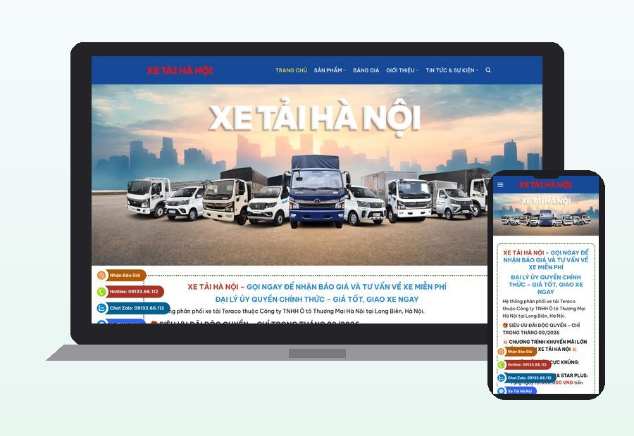Open the hamburger menu icon on phone
The width and height of the screenshot is (634, 436).
501,185
